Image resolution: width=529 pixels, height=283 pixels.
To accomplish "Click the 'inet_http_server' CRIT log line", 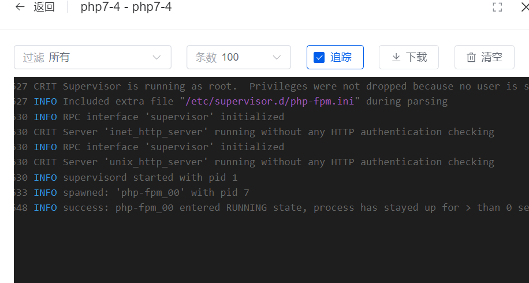I will click(x=278, y=132).
